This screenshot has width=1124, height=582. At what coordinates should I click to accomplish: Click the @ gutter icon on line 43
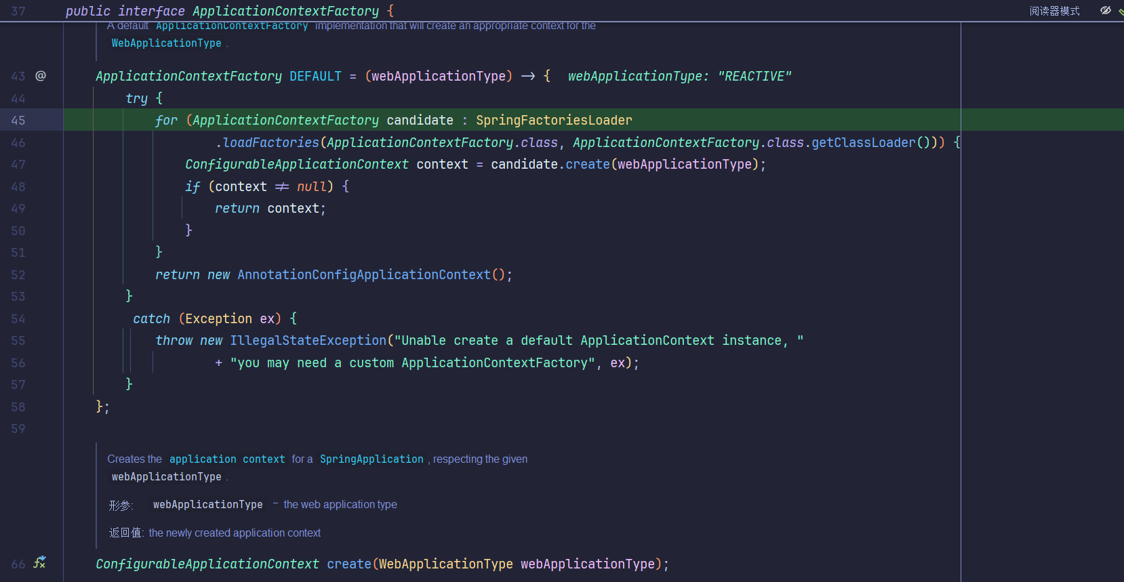tap(41, 76)
